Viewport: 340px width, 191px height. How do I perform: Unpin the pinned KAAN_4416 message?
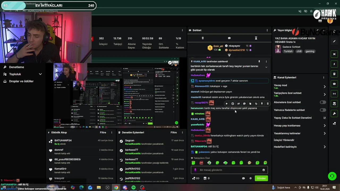(259, 62)
